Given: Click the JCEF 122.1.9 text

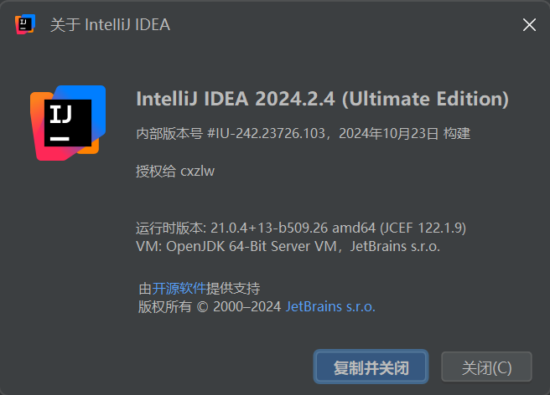Looking at the screenshot, I should coord(423,228).
